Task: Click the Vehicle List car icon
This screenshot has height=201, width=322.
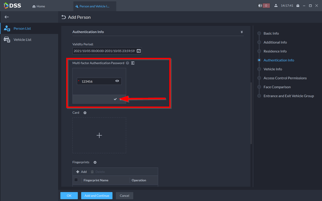Action: click(7, 40)
